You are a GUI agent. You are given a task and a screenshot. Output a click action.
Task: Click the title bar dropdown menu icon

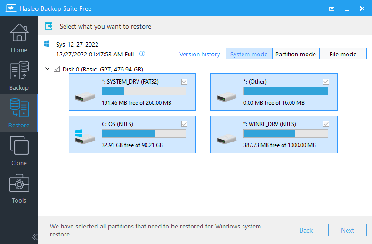tap(332, 8)
